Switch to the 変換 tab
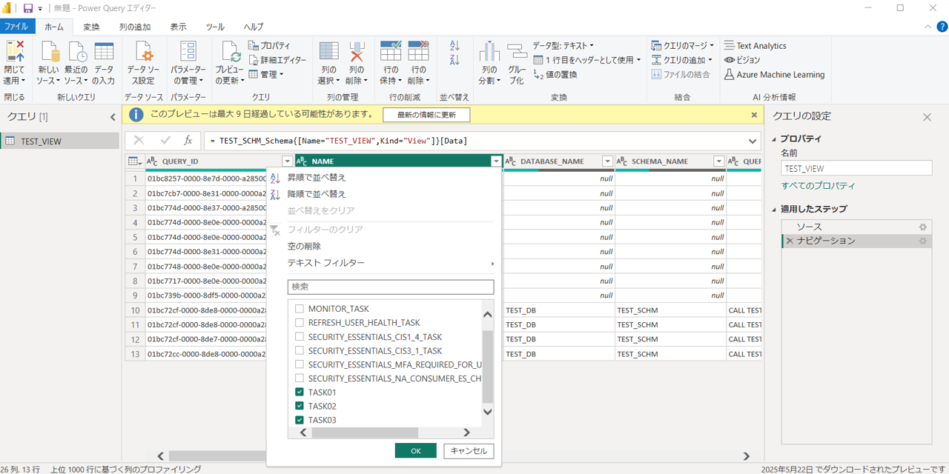949x474 pixels. [x=92, y=27]
